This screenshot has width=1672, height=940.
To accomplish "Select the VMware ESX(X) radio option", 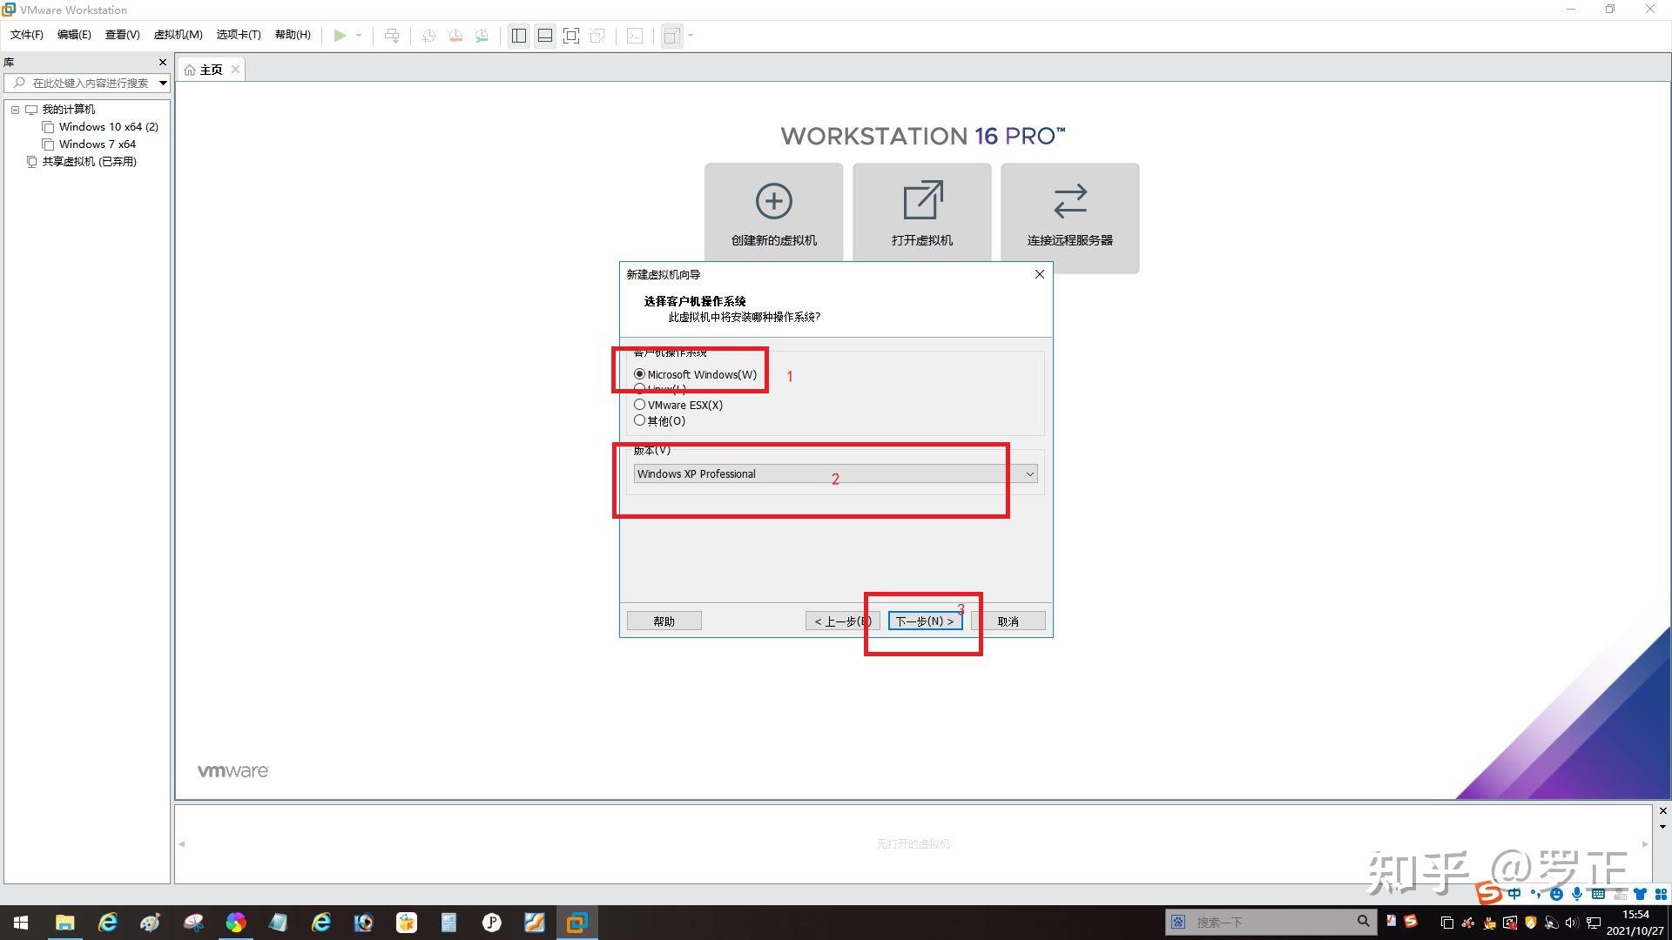I will [640, 405].
